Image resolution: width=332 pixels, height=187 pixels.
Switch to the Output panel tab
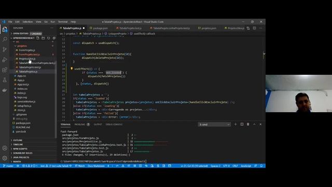click(x=98, y=125)
